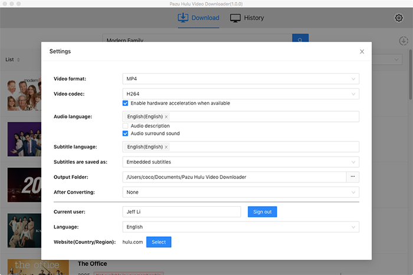
Task: Expand the Subtitles are saved as dropdown
Action: (241, 162)
